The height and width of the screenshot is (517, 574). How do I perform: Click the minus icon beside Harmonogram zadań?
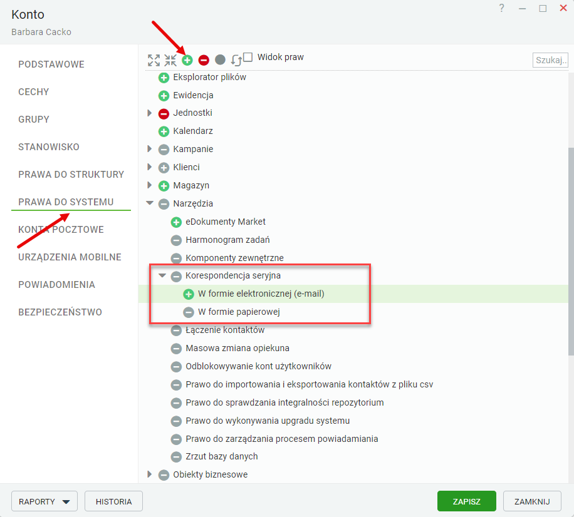pyautogui.click(x=176, y=240)
